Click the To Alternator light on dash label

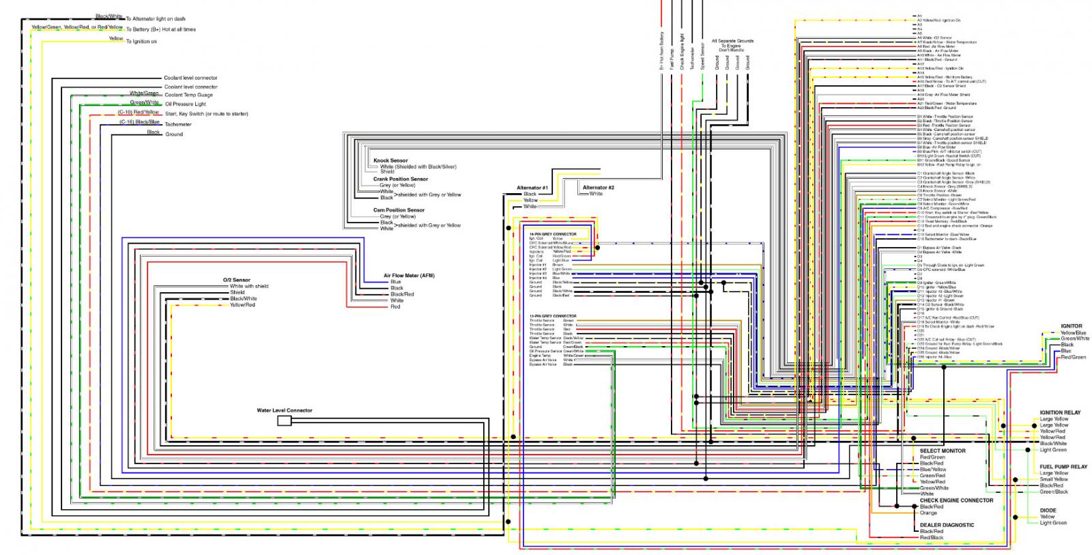click(x=156, y=19)
